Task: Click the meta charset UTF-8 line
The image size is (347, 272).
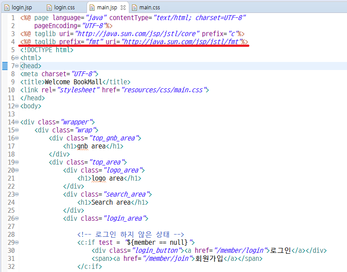Action: [x=59, y=74]
